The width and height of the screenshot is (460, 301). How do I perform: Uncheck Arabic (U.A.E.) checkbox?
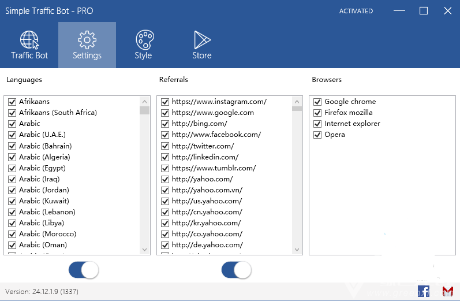(12, 135)
